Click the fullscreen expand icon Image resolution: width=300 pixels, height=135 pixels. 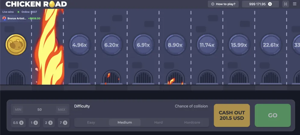pos(286,4)
